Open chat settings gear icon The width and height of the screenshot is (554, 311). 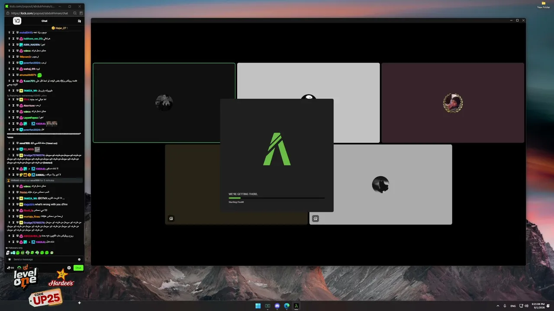[69, 268]
